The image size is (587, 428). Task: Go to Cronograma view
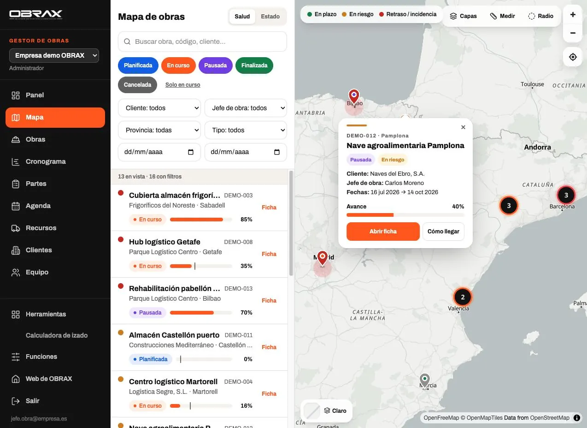coord(55,161)
